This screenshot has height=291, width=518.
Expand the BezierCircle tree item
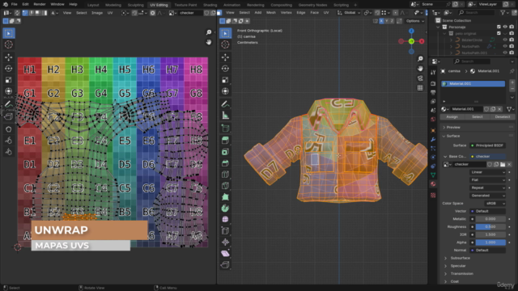pos(452,40)
